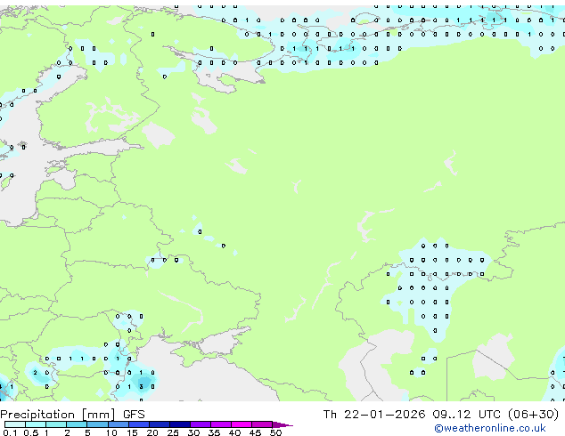Select the 2–5 mm legend color swatch
This screenshot has height=436, width=565.
77,424
